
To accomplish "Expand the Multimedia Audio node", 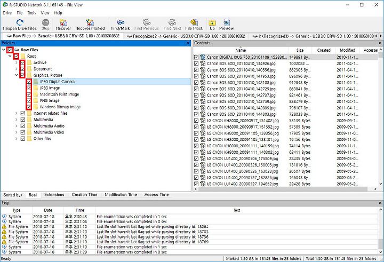I will (17, 126).
